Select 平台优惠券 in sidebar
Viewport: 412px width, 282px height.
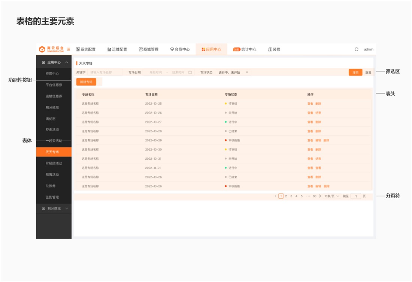[54, 85]
